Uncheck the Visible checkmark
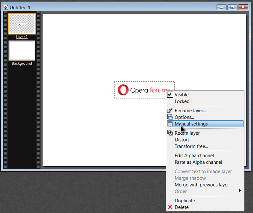This screenshot has width=253, height=213. click(x=170, y=95)
